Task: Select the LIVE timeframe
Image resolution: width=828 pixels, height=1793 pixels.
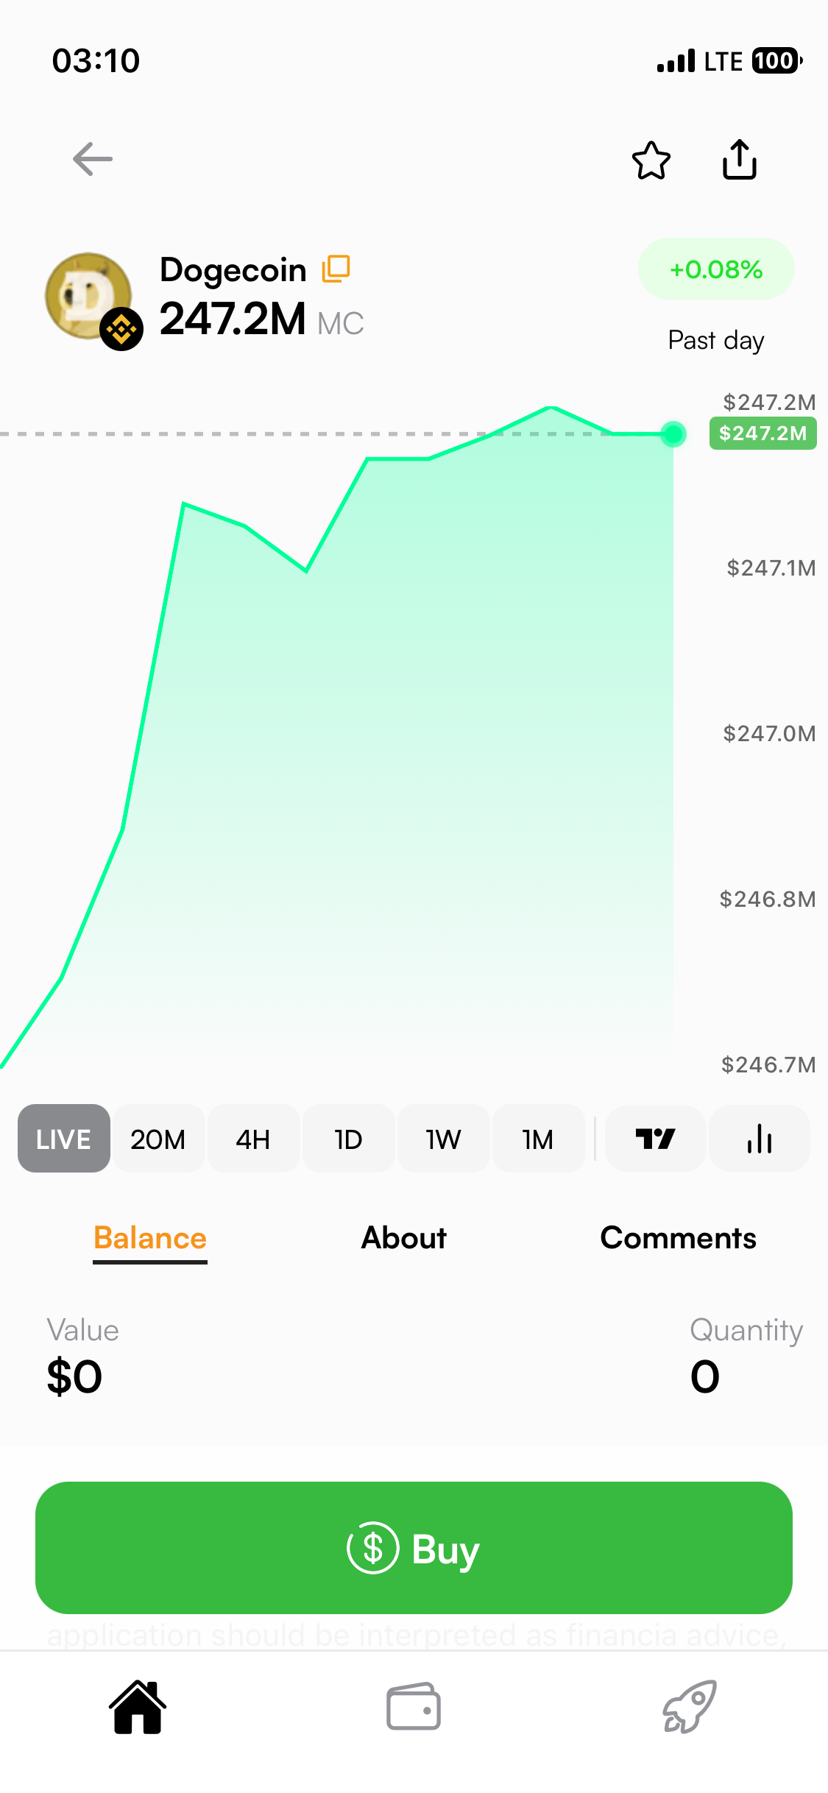Action: pyautogui.click(x=64, y=1139)
